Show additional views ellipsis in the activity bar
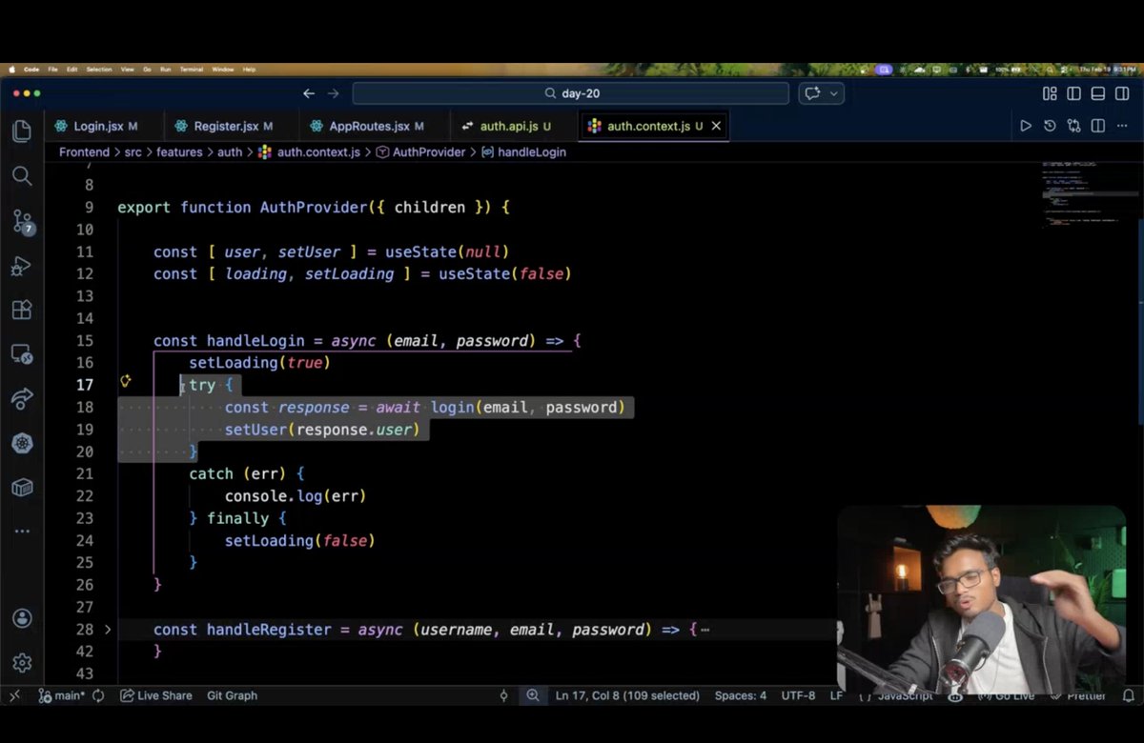This screenshot has height=743, width=1144. (21, 532)
